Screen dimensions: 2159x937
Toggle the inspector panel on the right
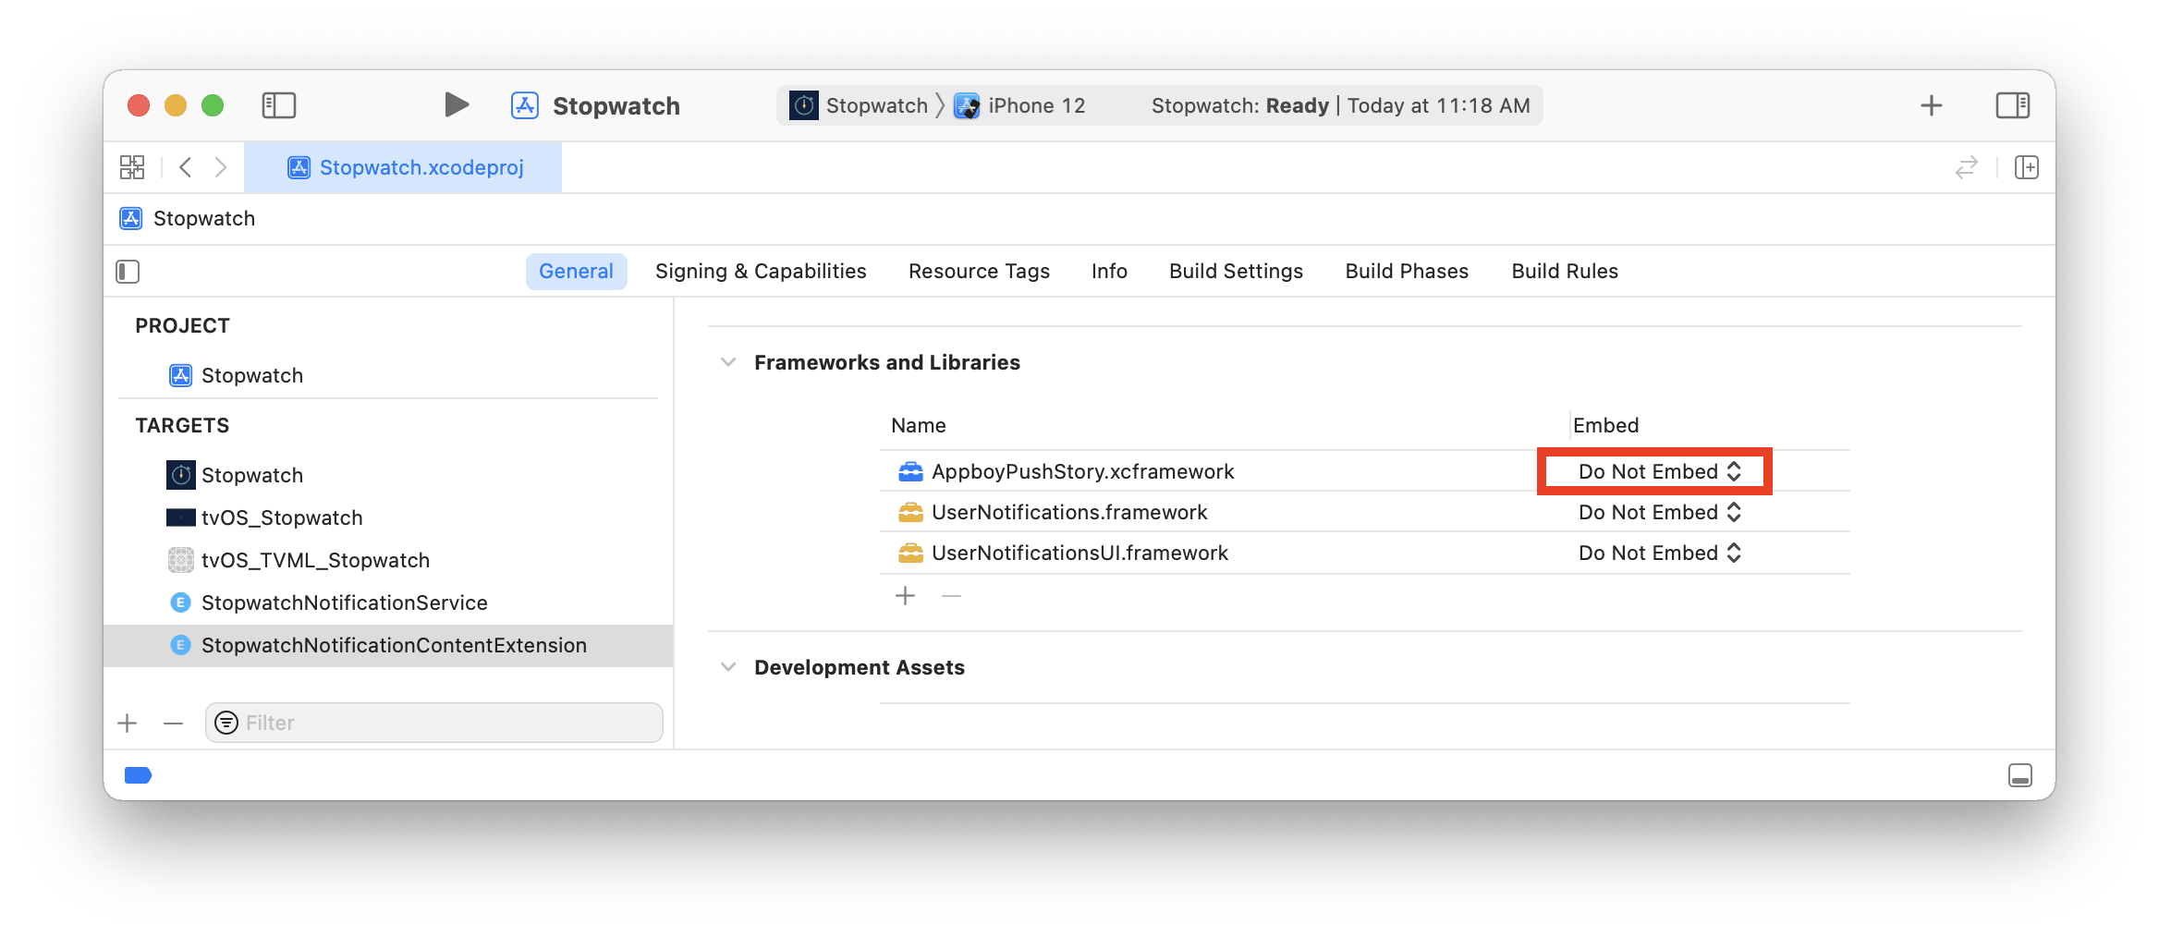pyautogui.click(x=2012, y=105)
